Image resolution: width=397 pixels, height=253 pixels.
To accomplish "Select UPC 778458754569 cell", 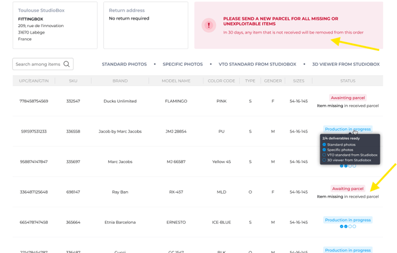I will [34, 101].
